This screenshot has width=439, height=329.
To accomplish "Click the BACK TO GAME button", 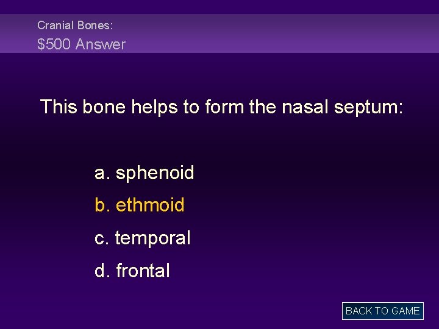I will tap(383, 311).
